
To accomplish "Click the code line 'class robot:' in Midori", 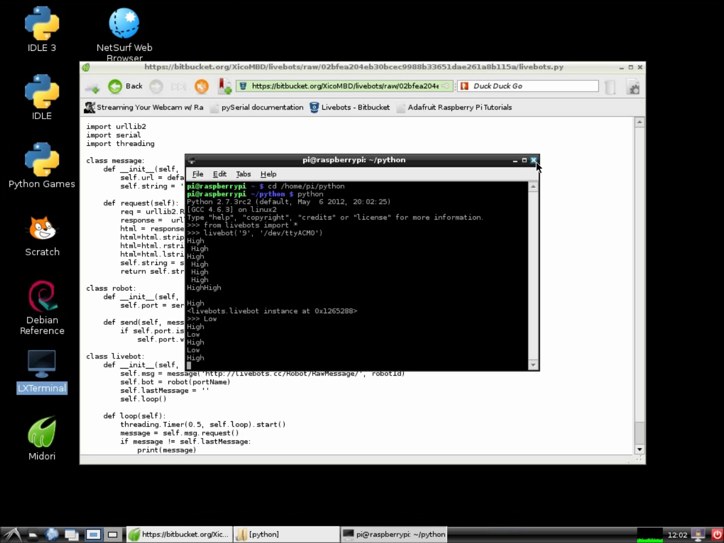I will 111,288.
